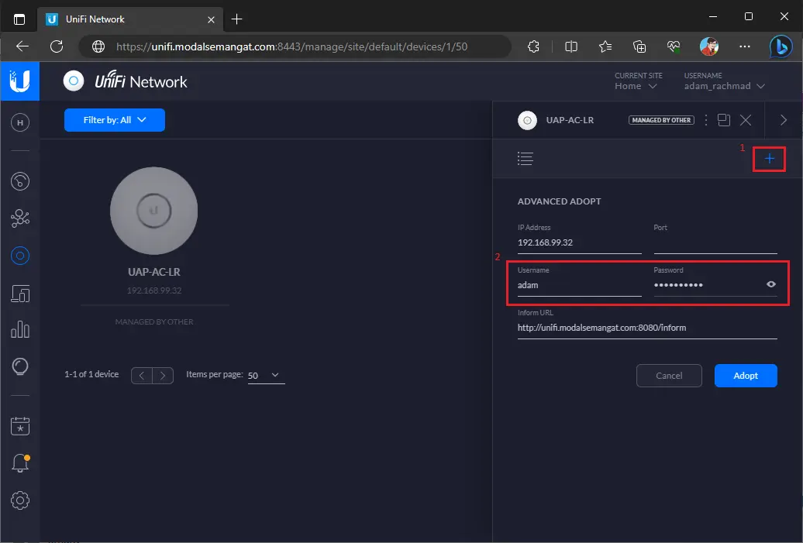
Task: Click the UniFi logo in sidebar
Action: tap(20, 81)
